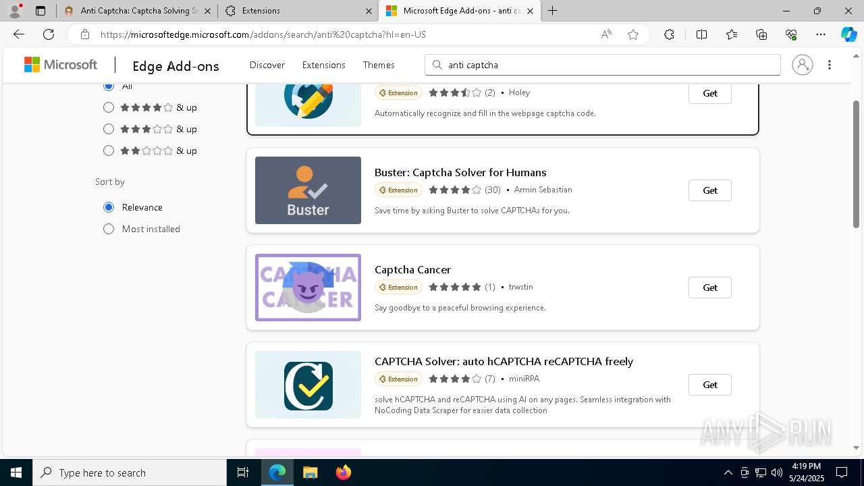Sort results by Relevance
The width and height of the screenshot is (864, 486).
109,207
